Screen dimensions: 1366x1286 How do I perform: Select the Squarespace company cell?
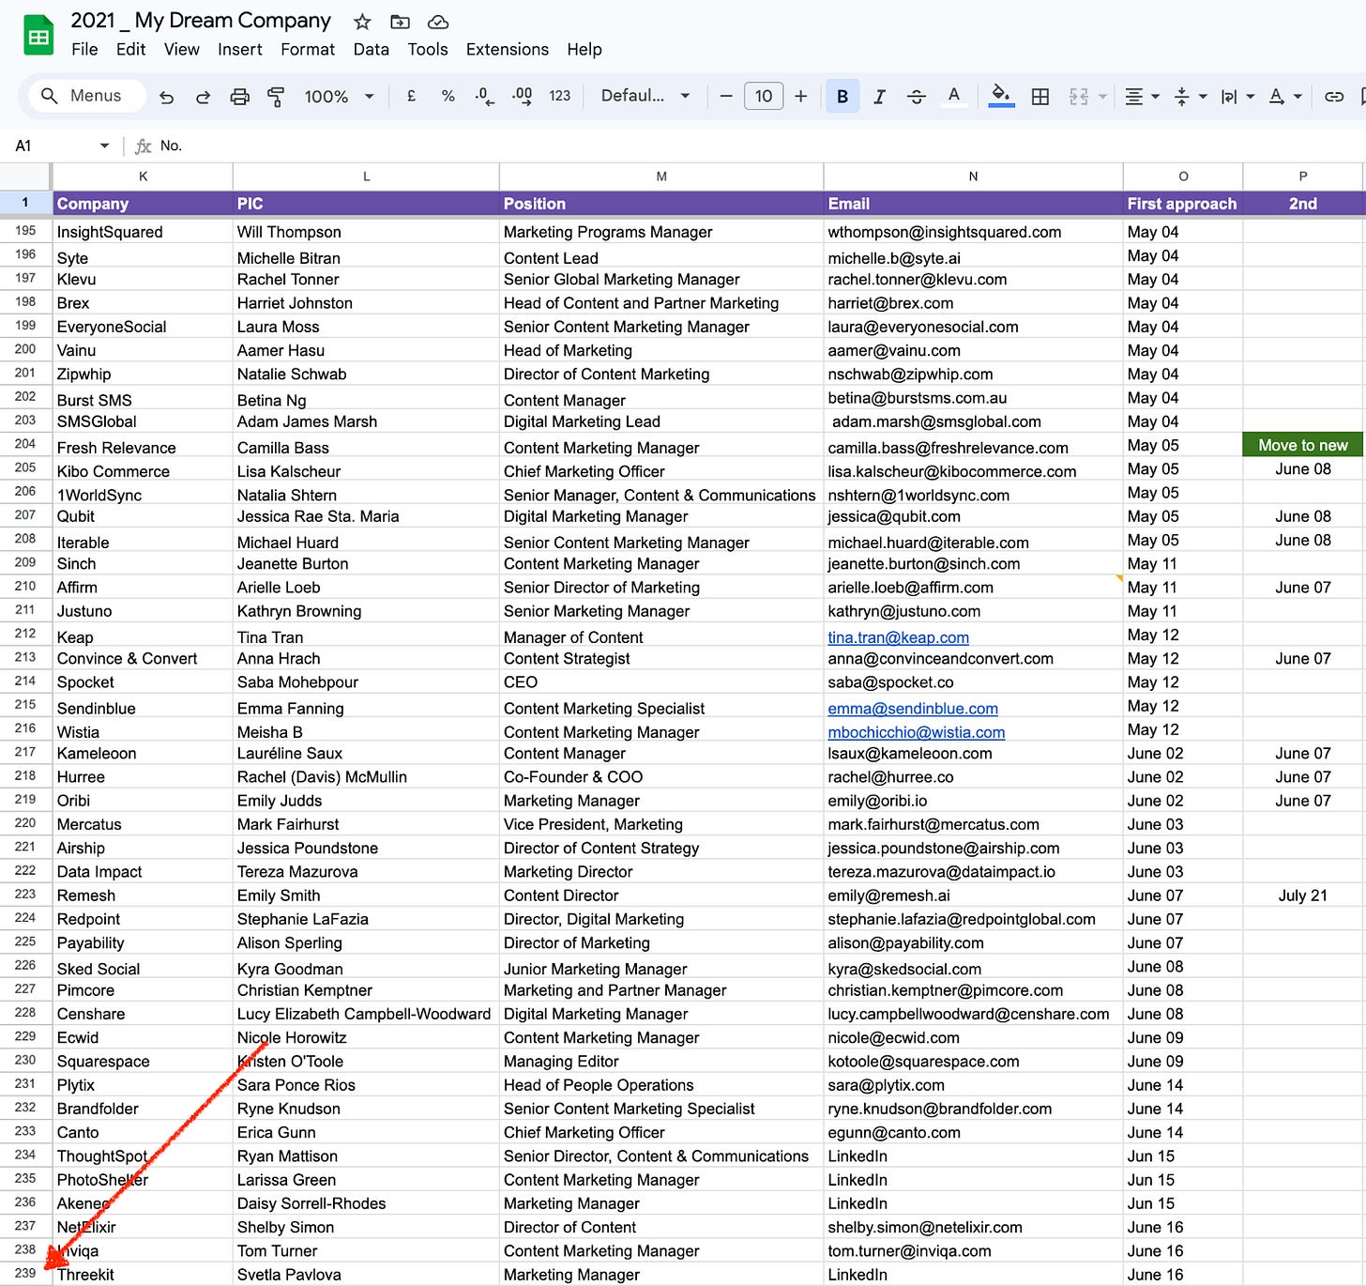[143, 1062]
